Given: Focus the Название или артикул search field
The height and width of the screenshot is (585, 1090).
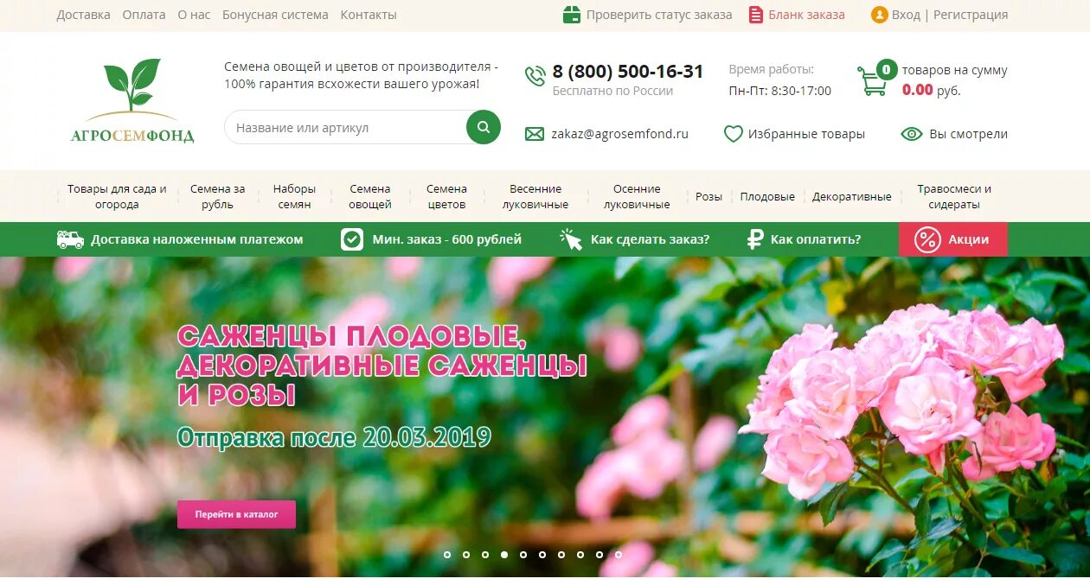Looking at the screenshot, I should coord(346,127).
